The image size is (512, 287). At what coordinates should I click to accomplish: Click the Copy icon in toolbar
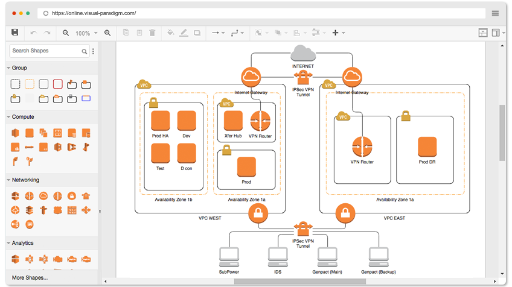(x=126, y=33)
